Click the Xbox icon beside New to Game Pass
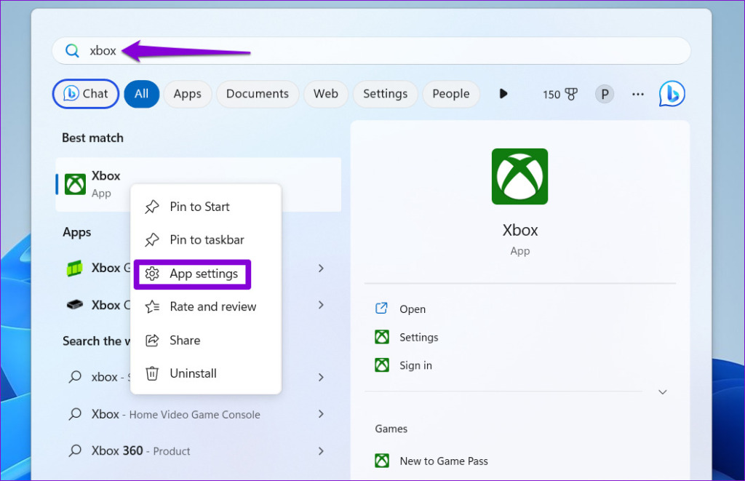 tap(382, 461)
